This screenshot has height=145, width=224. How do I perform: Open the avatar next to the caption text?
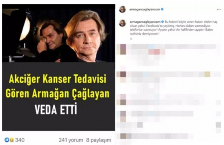122,23
